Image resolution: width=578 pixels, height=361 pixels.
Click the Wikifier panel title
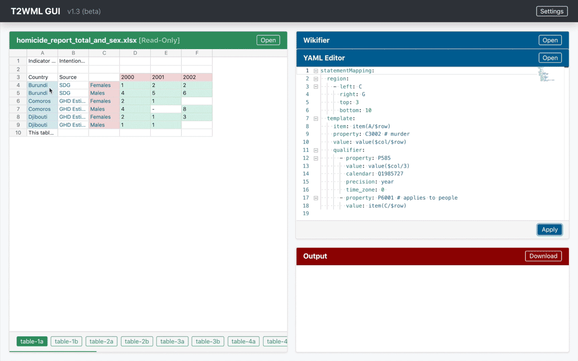click(x=316, y=40)
